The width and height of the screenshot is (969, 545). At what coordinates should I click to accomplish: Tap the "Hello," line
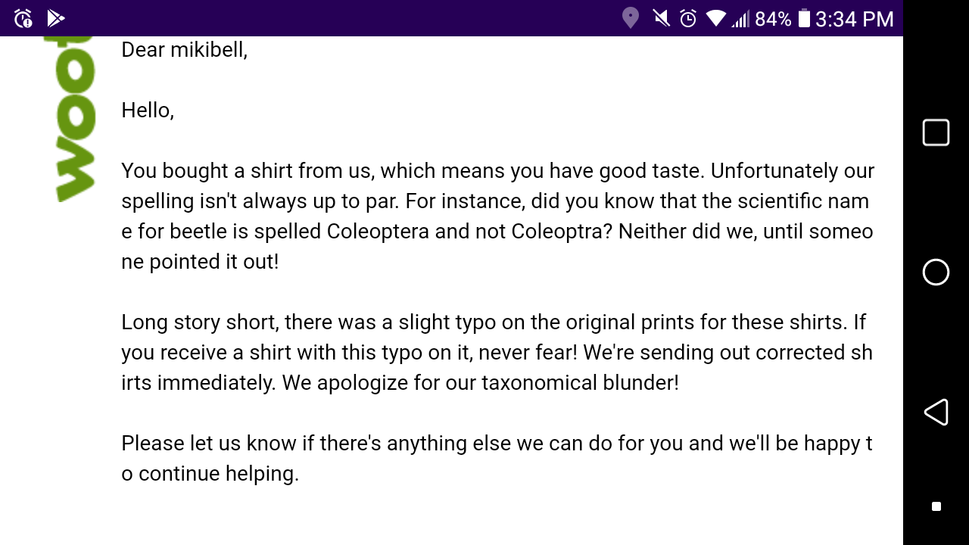tap(148, 111)
